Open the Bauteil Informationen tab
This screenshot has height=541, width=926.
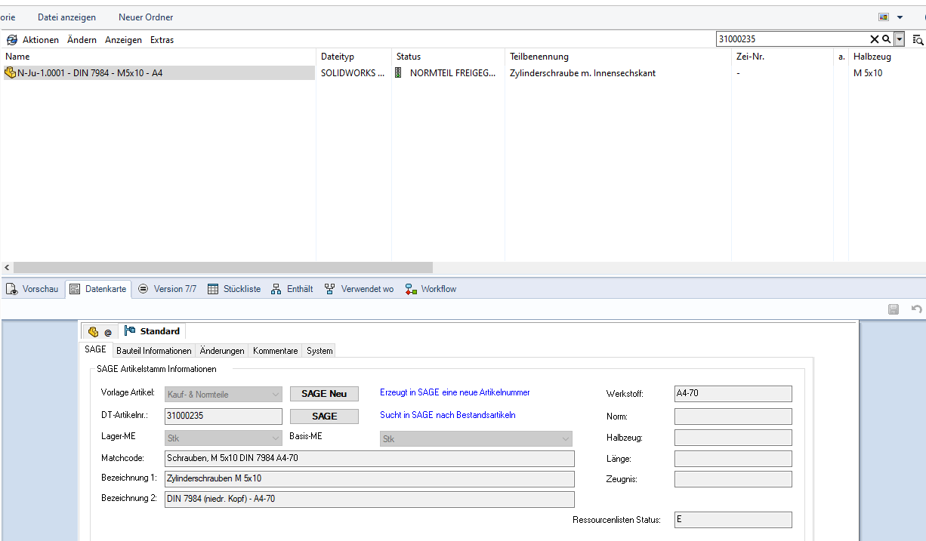coord(154,351)
